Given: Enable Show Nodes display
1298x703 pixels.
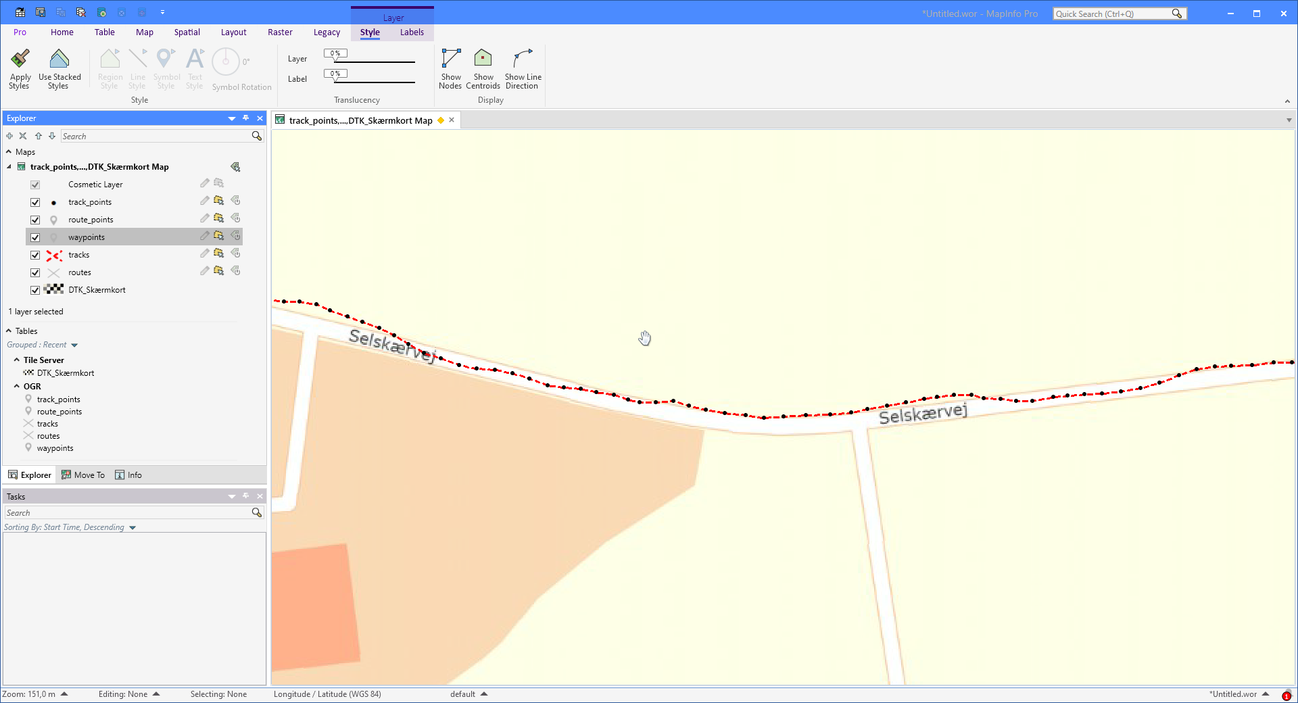Looking at the screenshot, I should [x=450, y=68].
